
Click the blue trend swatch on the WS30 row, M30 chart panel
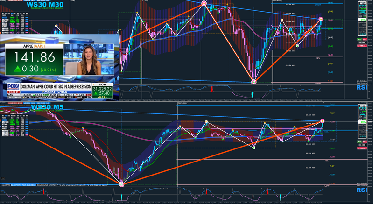27,18
